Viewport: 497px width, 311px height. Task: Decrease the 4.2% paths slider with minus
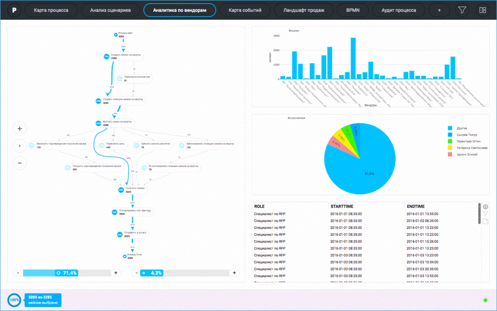click(x=136, y=273)
